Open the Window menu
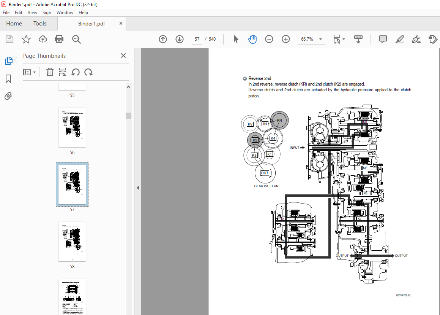Screen dimensions: 440x315 point(65,13)
